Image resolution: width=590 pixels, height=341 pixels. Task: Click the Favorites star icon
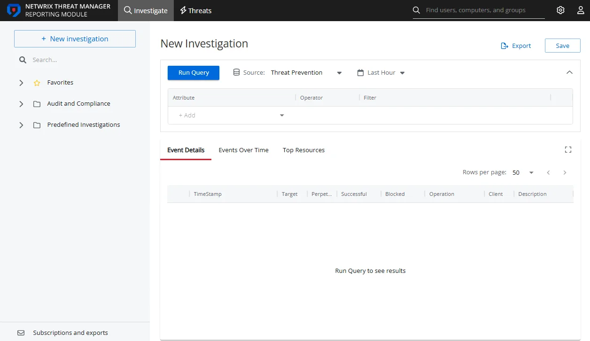point(37,83)
